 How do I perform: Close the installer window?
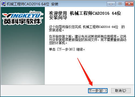pyautogui.click(x=129, y=4)
